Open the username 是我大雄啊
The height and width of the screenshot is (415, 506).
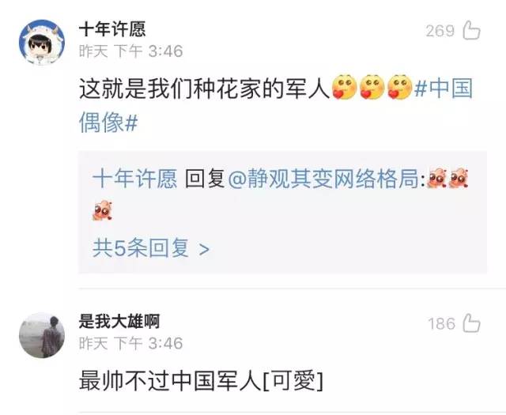coord(119,321)
